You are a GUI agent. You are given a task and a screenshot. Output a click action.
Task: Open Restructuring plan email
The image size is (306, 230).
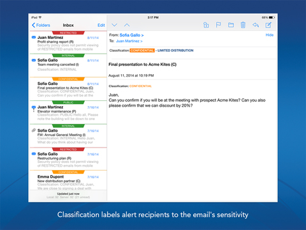(x=68, y=159)
